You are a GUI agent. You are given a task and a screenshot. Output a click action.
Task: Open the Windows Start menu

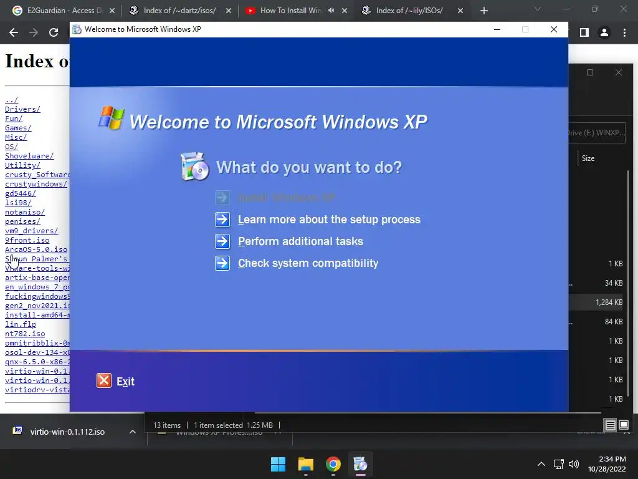point(279,464)
